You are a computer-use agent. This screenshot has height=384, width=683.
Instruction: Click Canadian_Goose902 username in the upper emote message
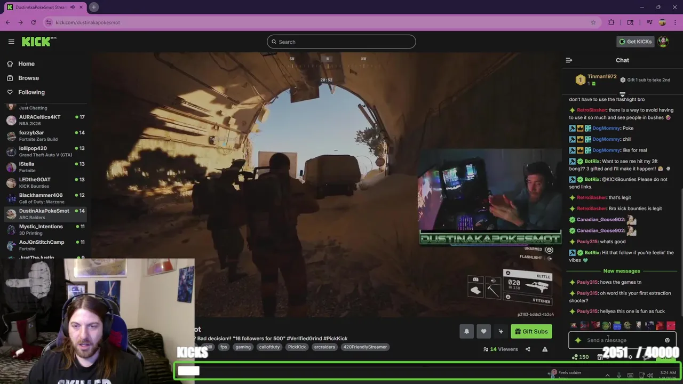tap(600, 220)
